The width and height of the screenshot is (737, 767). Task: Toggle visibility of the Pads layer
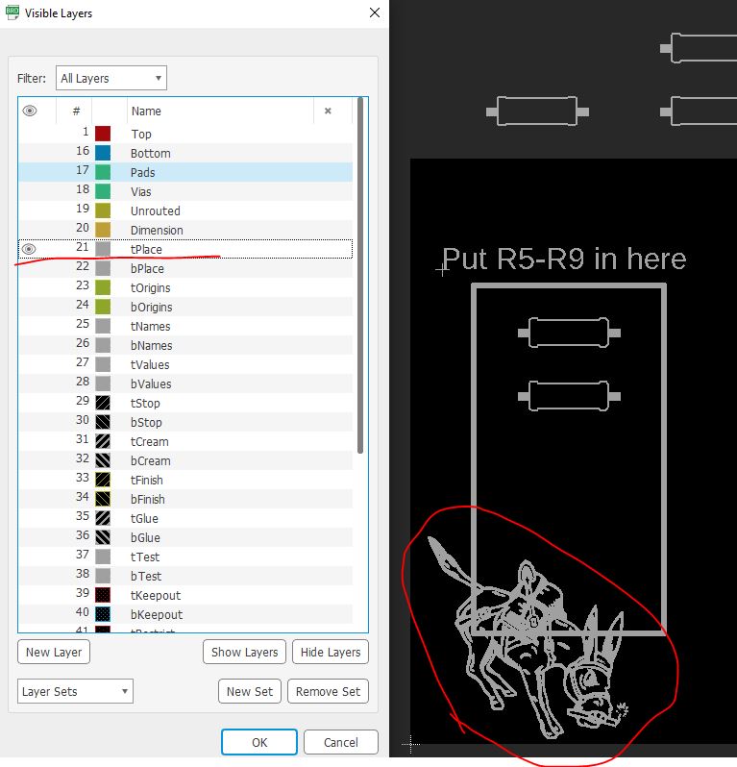(30, 172)
